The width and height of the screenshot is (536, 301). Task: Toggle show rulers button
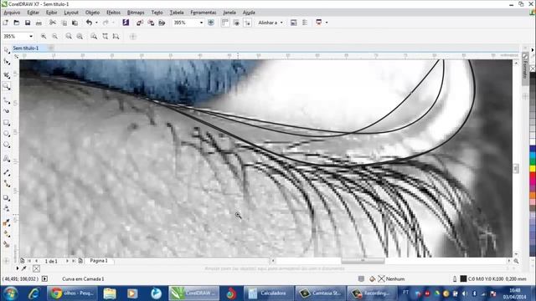225,23
